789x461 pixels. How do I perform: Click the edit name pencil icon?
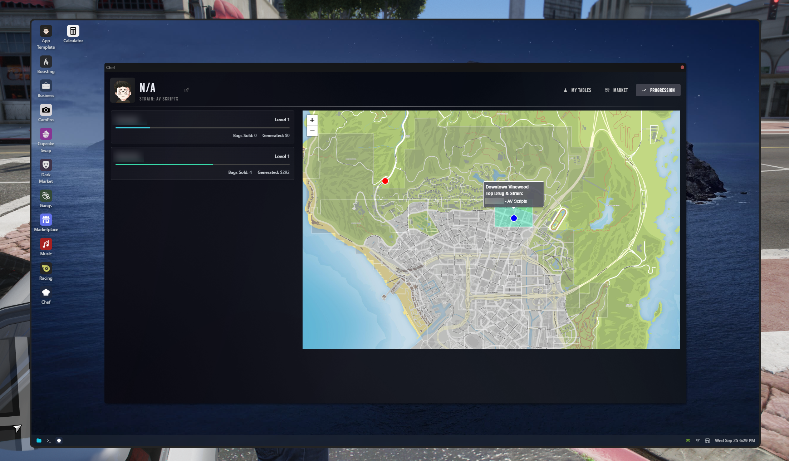(187, 90)
